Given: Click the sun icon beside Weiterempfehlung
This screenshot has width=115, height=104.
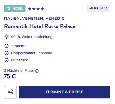Looking at the screenshot, I should pos(6,37).
